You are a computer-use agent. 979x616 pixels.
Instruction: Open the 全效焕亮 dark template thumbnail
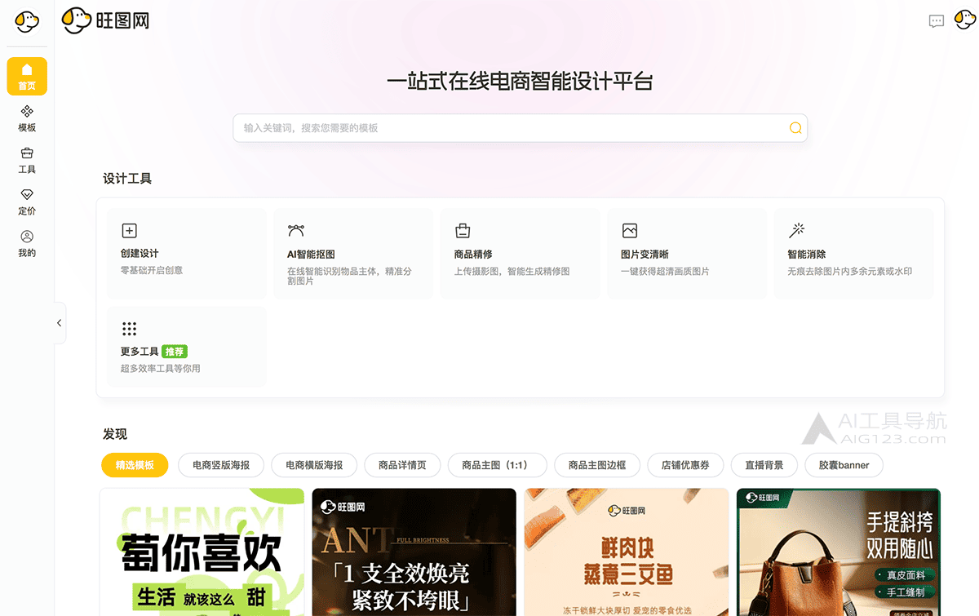414,552
